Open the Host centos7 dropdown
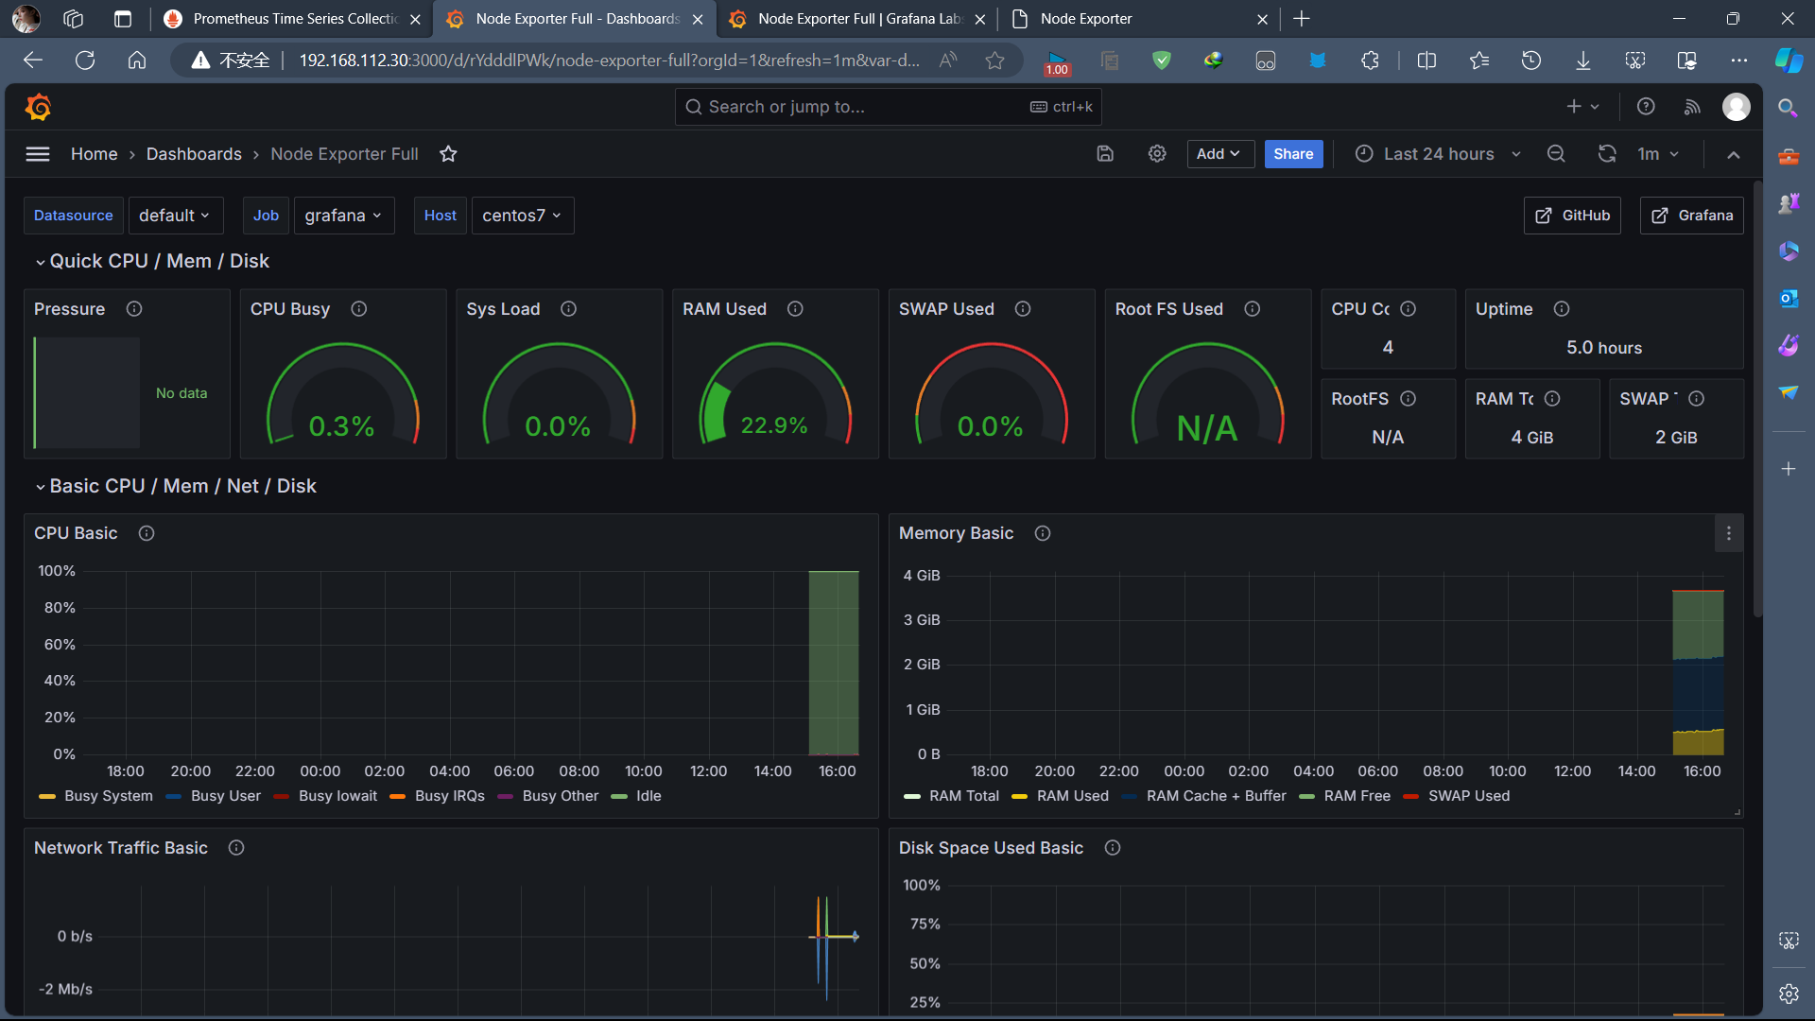Screen dimensions: 1815x1021 (522, 216)
